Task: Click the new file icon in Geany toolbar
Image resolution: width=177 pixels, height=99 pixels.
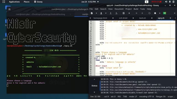Action: pyautogui.click(x=92, y=13)
